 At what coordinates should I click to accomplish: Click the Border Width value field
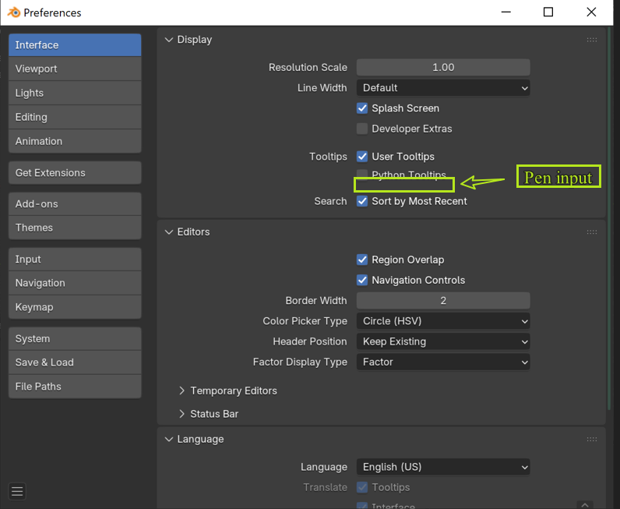[x=443, y=301]
